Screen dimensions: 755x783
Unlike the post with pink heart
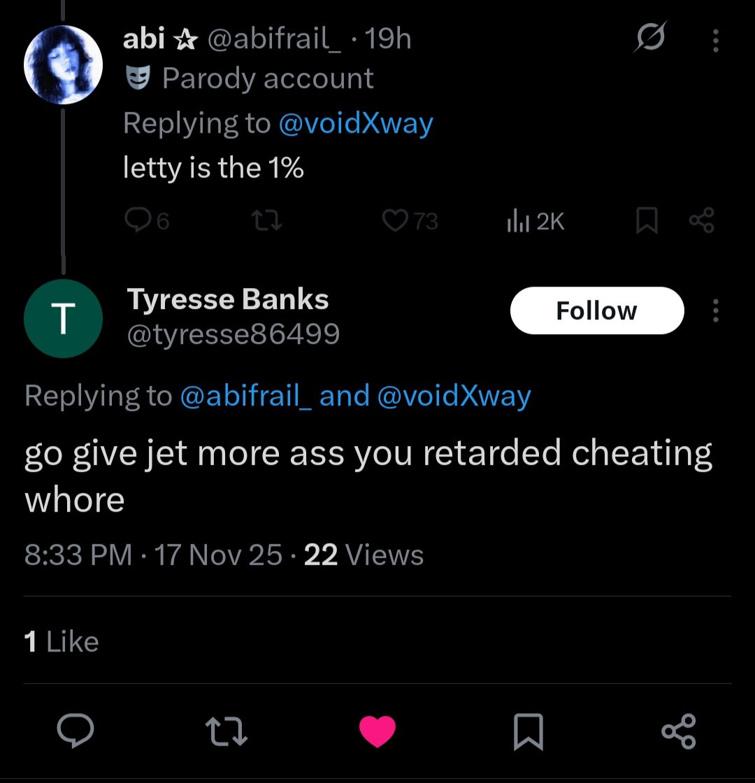pos(377,731)
